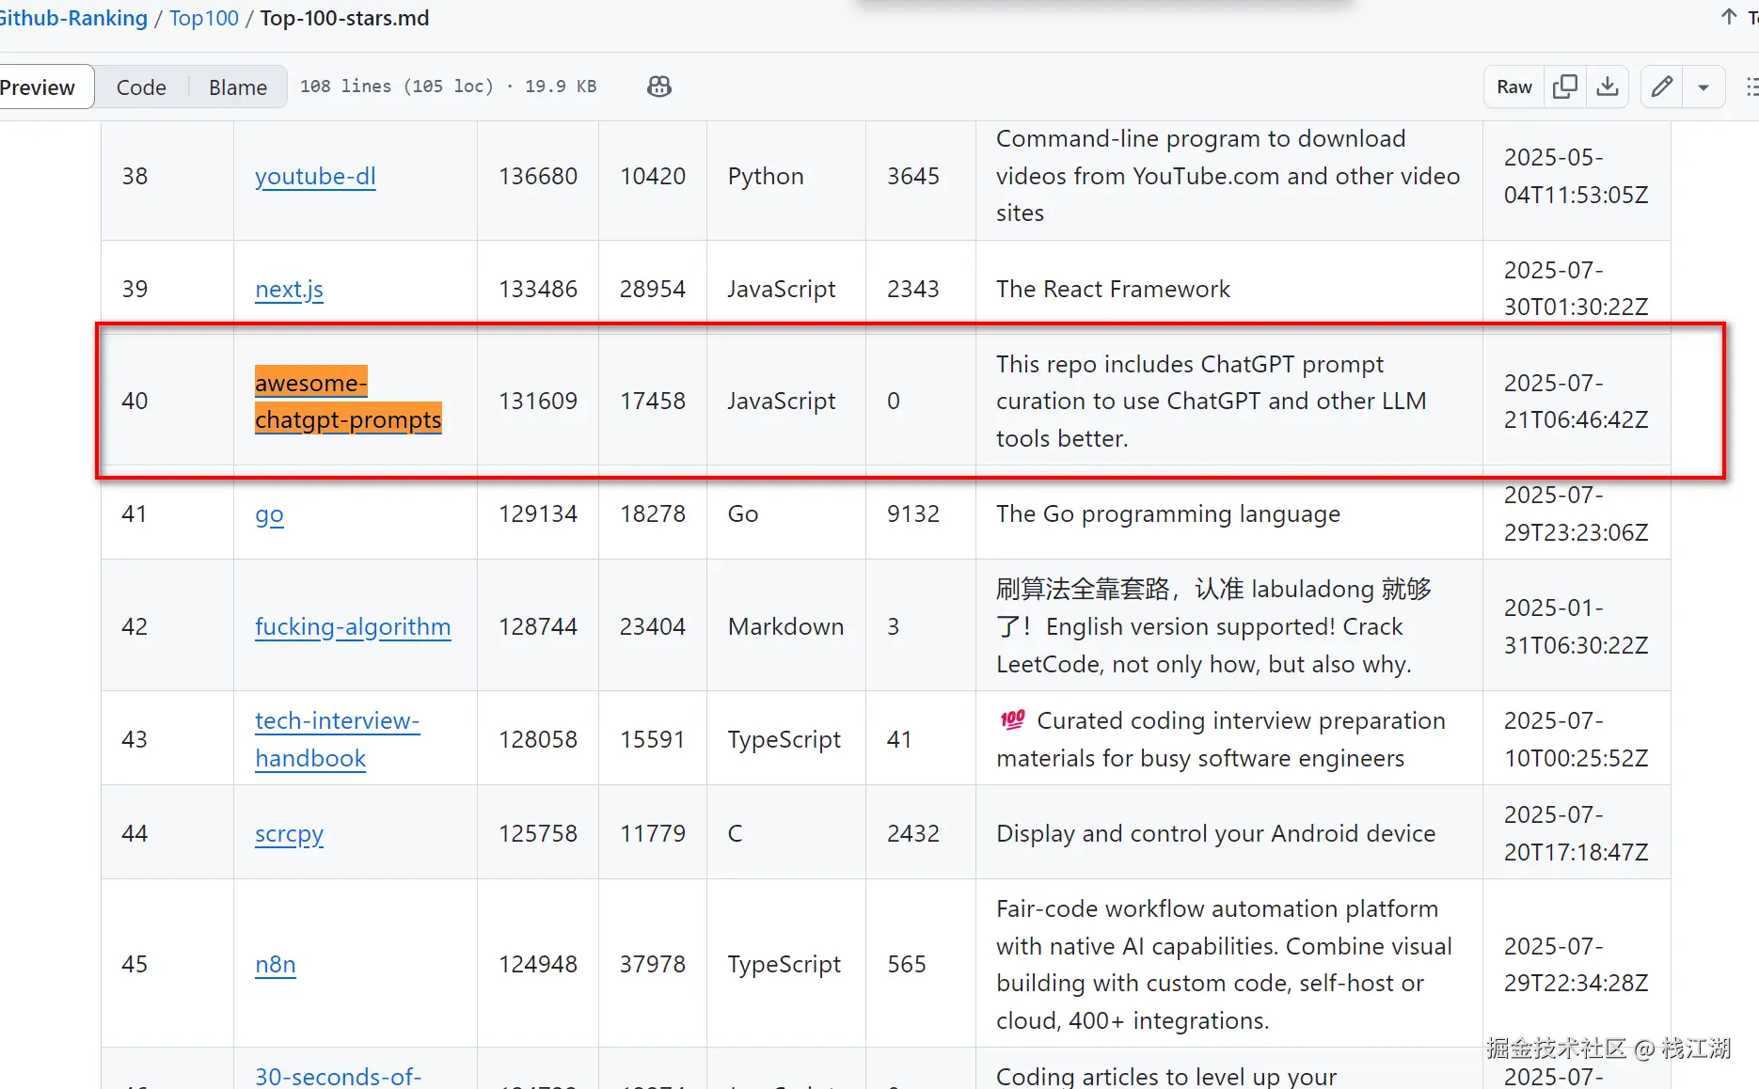Click issue count 565 in n8n row
1759x1089 pixels.
click(x=907, y=964)
